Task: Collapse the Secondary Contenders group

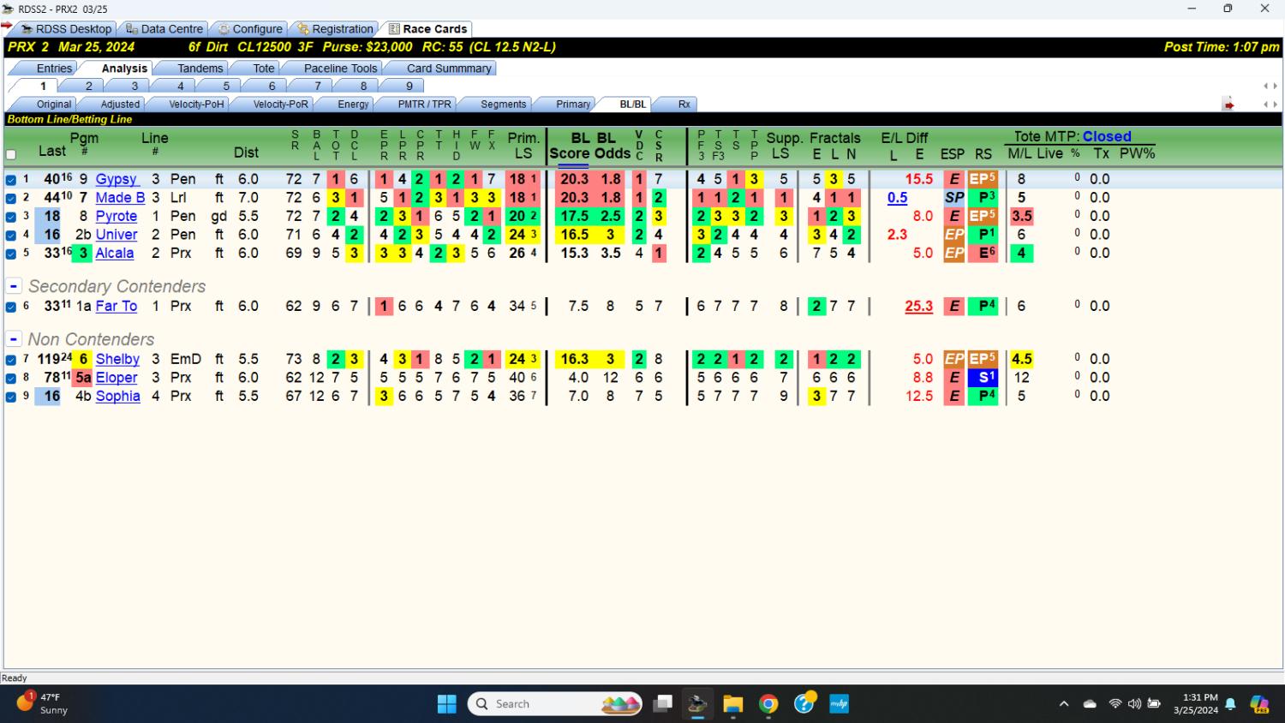Action: pyautogui.click(x=14, y=286)
